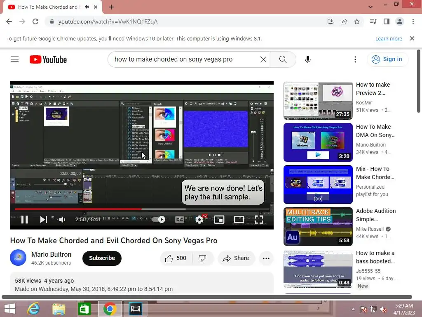The width and height of the screenshot is (422, 317).
Task: Seek on the red video progress bar
Action: point(142,209)
